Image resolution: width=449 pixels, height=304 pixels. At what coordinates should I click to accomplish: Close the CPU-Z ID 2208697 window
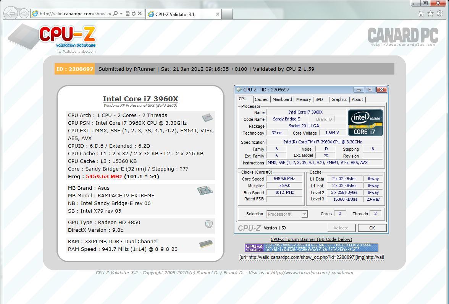(381, 90)
